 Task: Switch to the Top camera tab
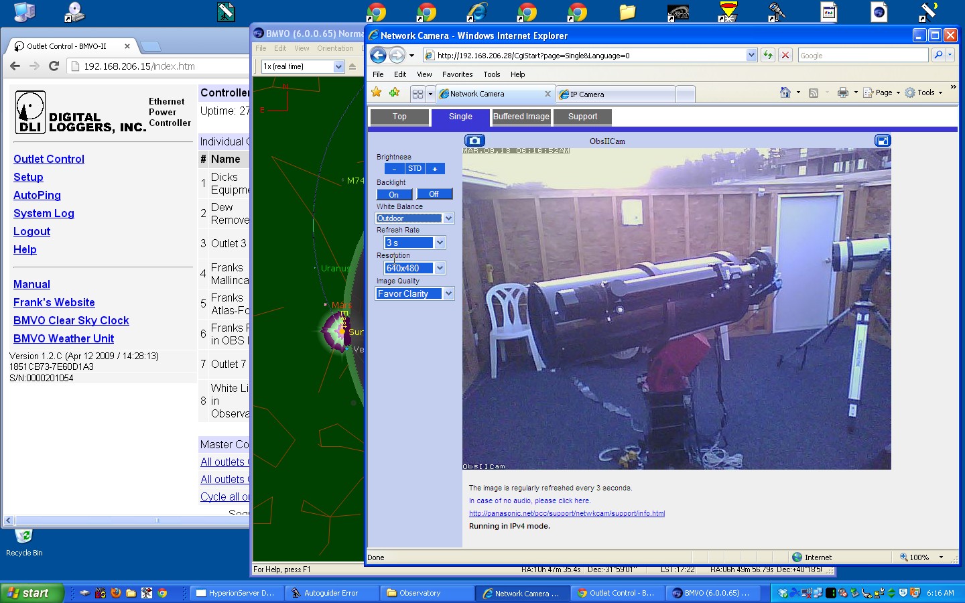(x=399, y=117)
